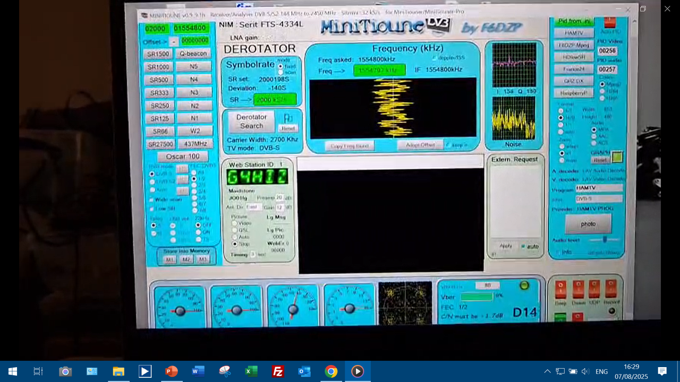Store into memory M1 button
The height and width of the screenshot is (382, 680).
pyautogui.click(x=169, y=260)
